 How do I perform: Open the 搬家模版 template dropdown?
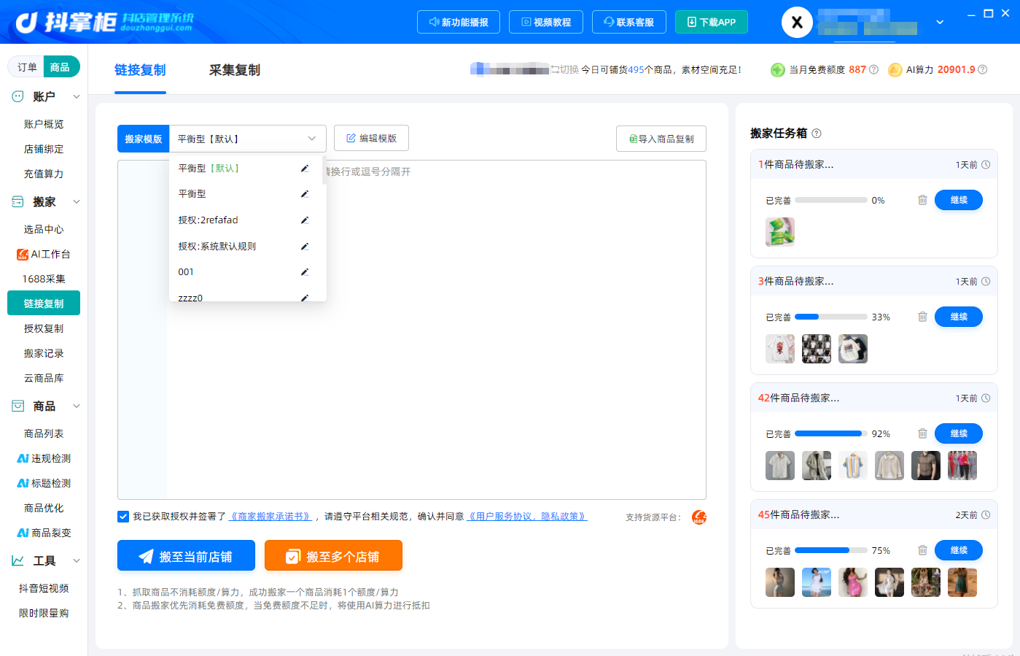[248, 139]
